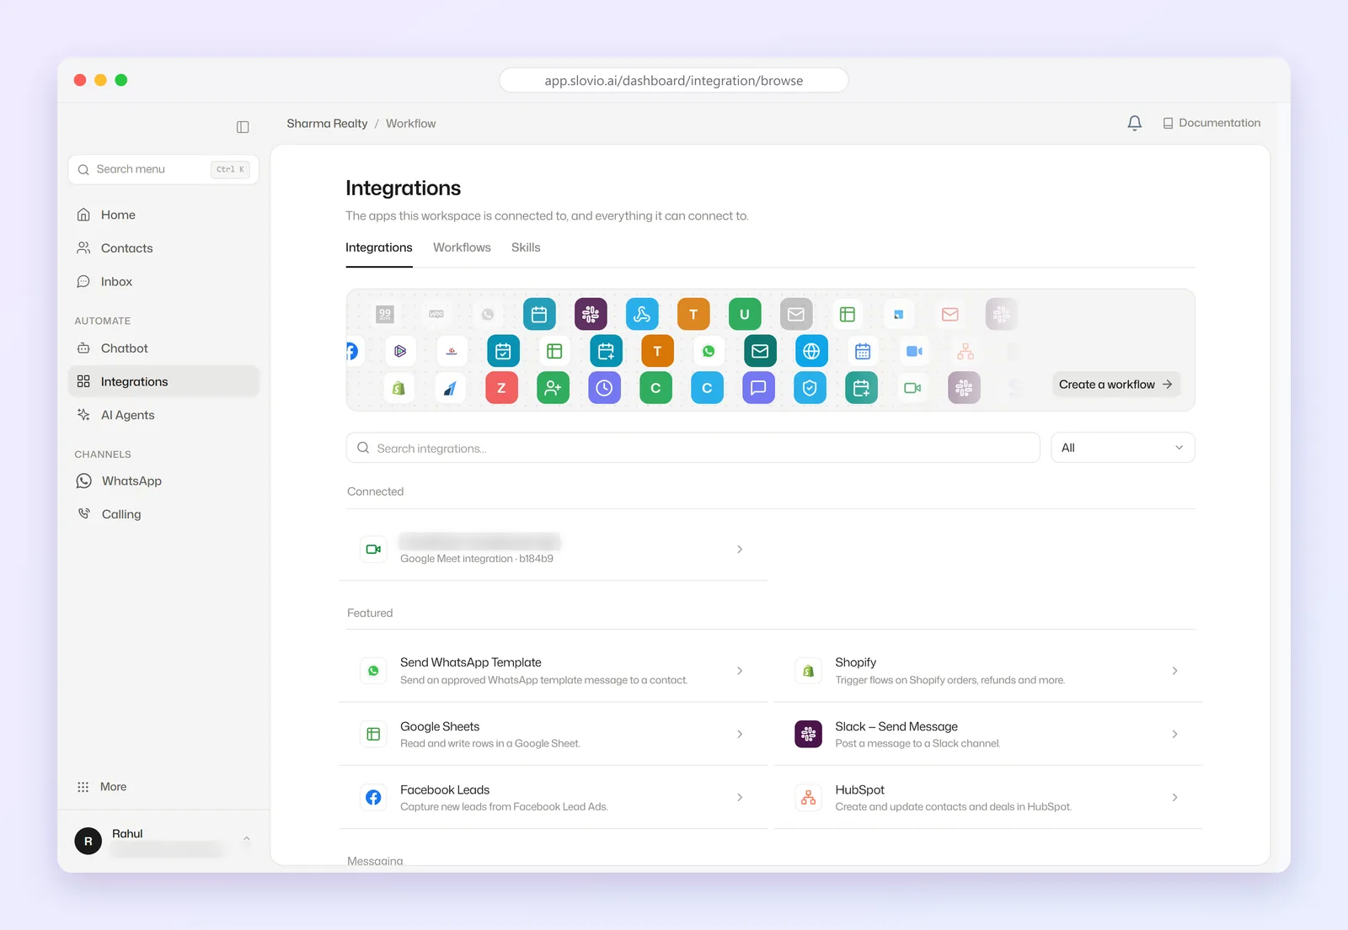
Task: Select Integrations in sidebar
Action: tap(163, 381)
